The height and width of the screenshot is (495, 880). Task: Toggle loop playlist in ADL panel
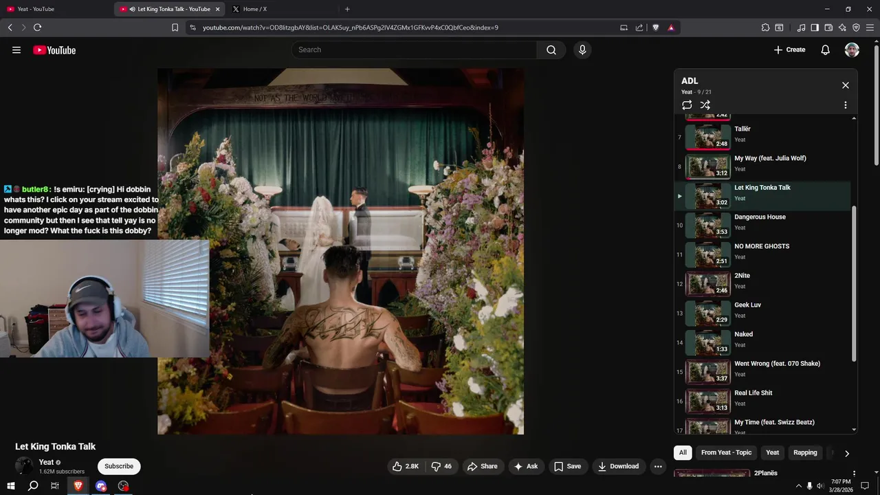[x=687, y=105]
